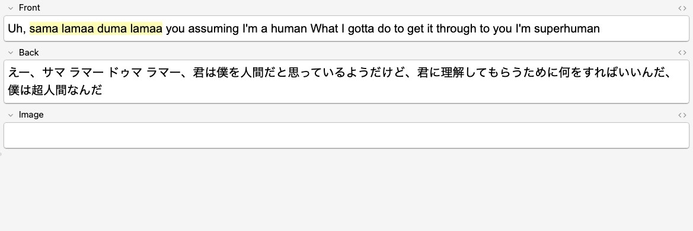This screenshot has height=231, width=693.
Task: Click the Back field label
Action: (x=28, y=53)
